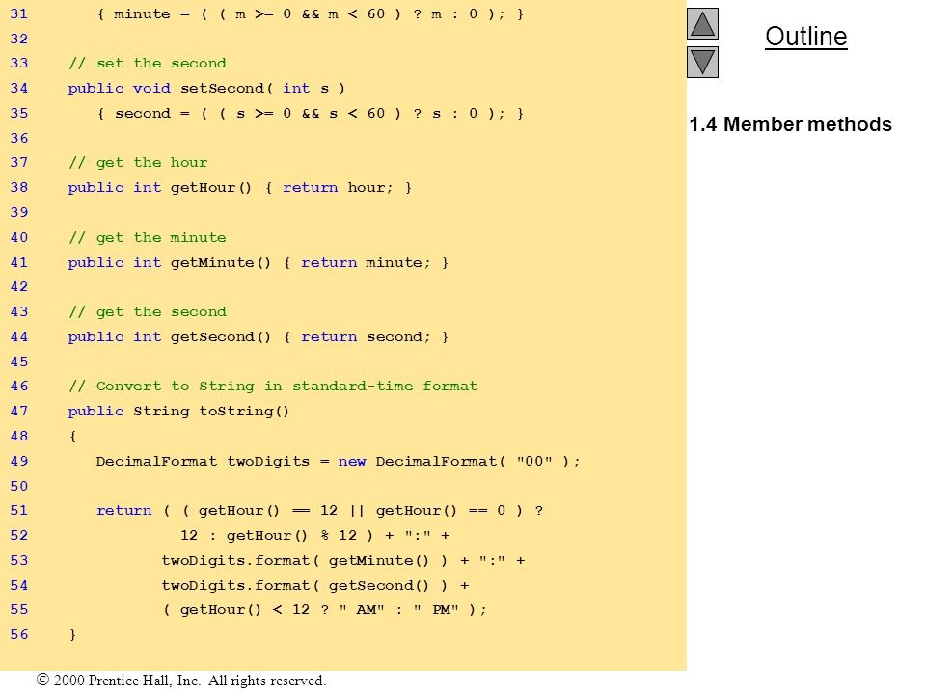Click the '// get the second' comment
The width and height of the screenshot is (926, 694).
point(148,311)
